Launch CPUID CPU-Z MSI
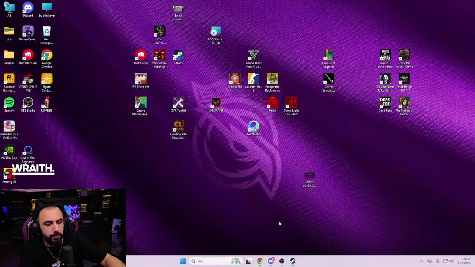The height and width of the screenshot is (267, 475). (28, 83)
